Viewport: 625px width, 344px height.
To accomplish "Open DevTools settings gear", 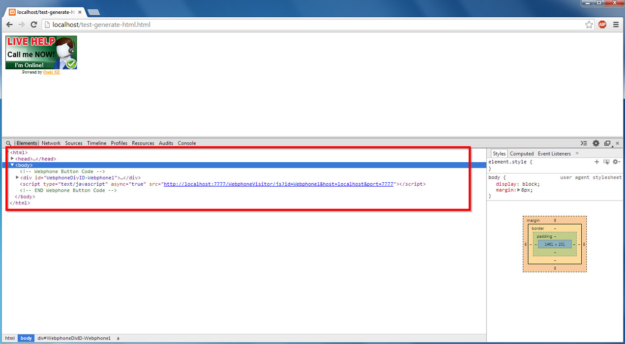I will pos(596,143).
